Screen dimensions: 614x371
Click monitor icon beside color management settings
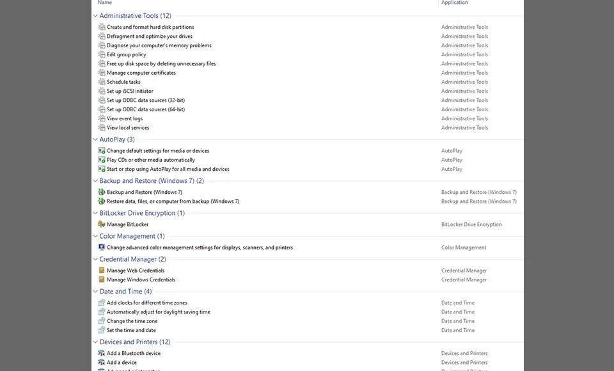pos(102,247)
